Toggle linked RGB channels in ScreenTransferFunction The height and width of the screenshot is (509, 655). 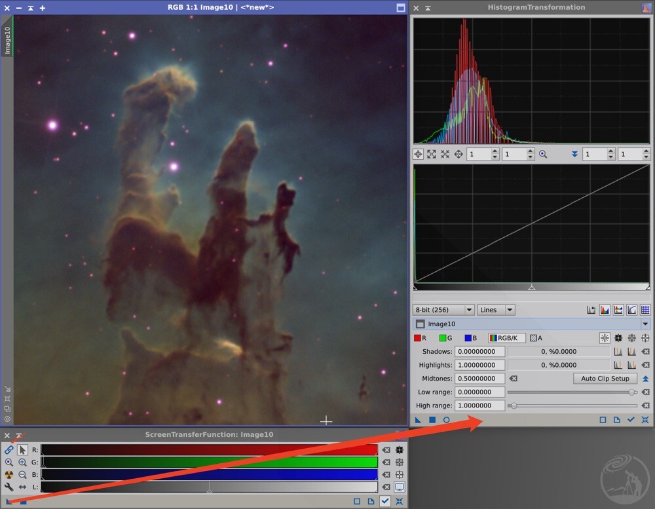[x=9, y=449]
